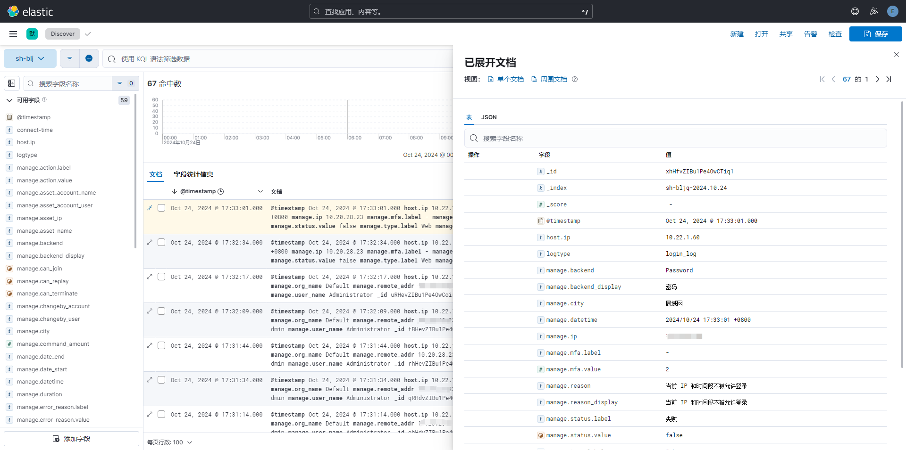This screenshot has height=450, width=906.
Task: Click the clock icon on @timestamp column
Action: [x=221, y=191]
